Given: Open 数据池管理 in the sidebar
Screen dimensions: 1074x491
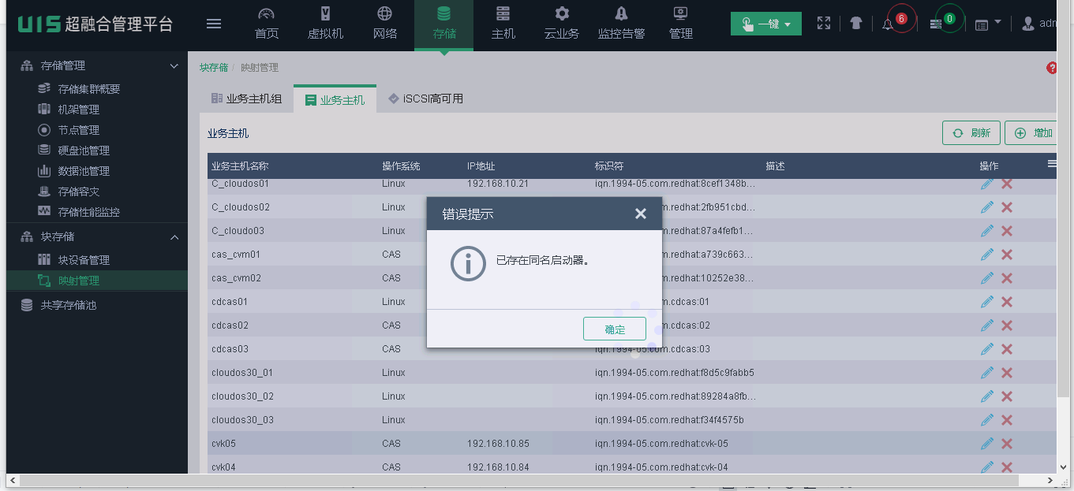Looking at the screenshot, I should click(x=84, y=171).
